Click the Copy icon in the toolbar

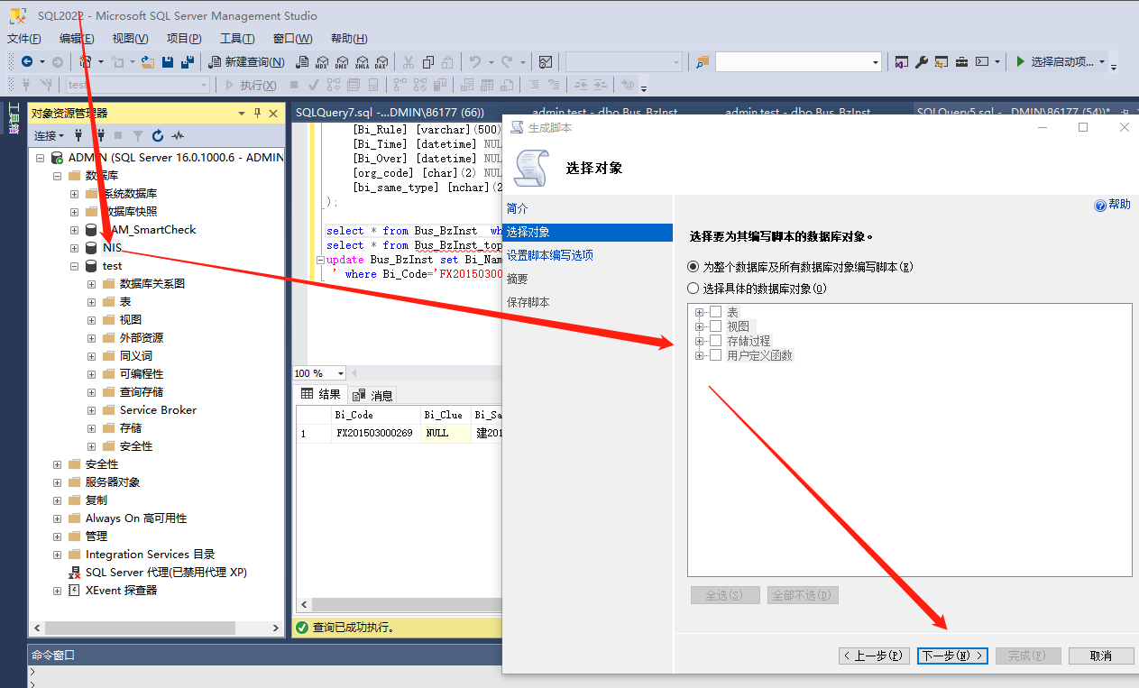tap(428, 62)
